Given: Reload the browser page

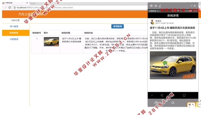Looking at the screenshot, I should (x=10, y=8).
